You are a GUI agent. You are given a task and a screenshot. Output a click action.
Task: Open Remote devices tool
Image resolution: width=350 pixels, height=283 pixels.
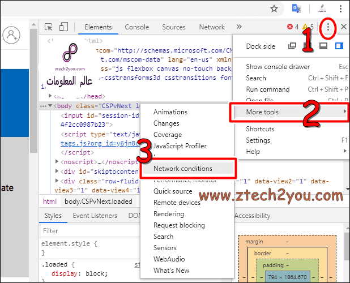pyautogui.click(x=187, y=203)
